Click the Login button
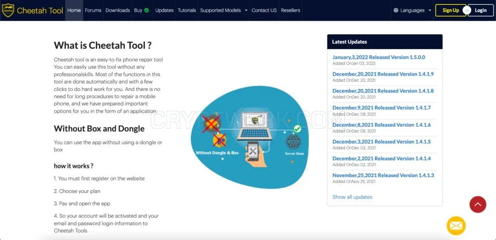Viewport: 496px width, 240px height. 481,10
